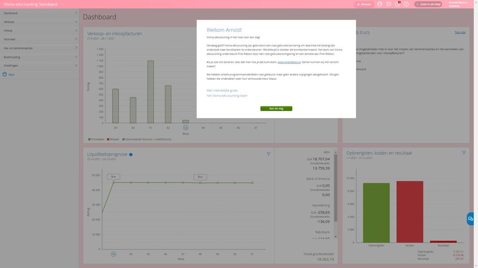Viewport: 478px width, 268px height.
Task: Open the www.pinkribbon.nl link
Action: click(289, 62)
